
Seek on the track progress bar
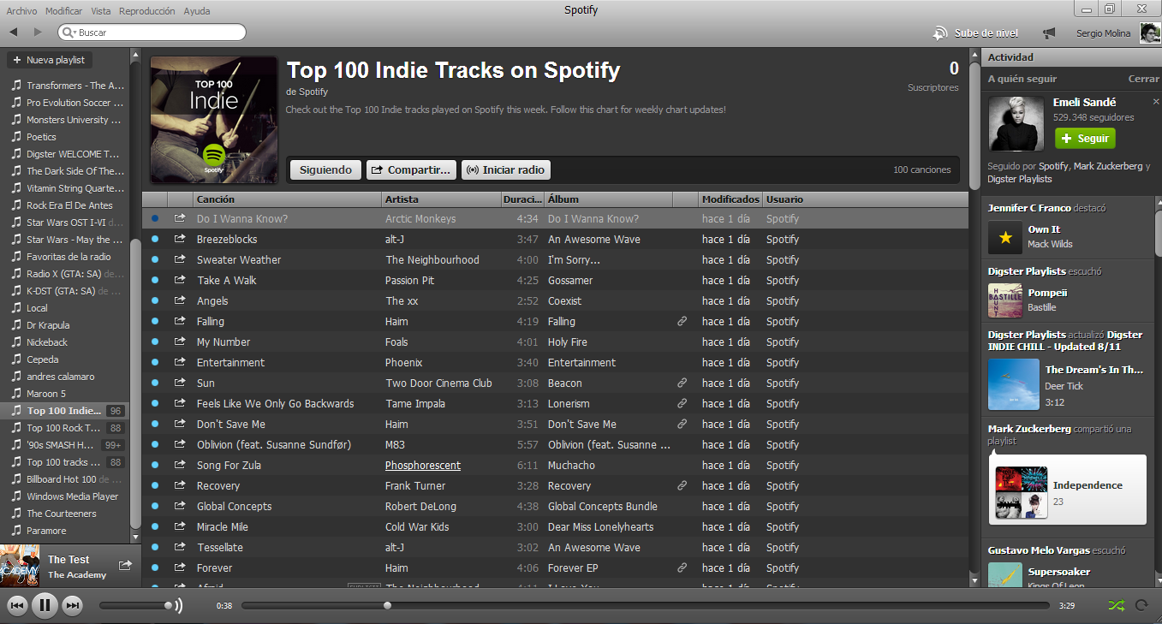(x=646, y=606)
